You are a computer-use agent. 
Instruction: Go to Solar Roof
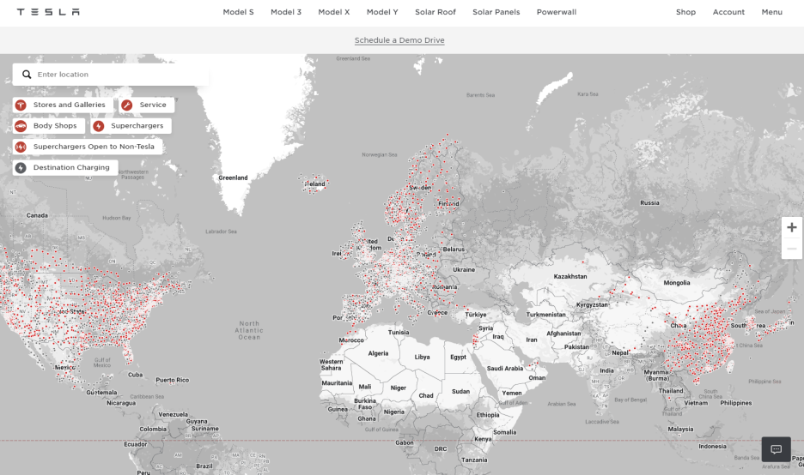click(435, 12)
